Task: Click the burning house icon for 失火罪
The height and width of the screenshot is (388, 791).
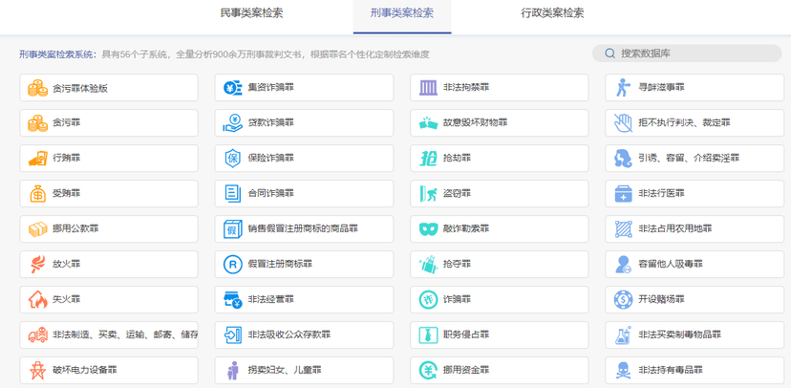Action: pos(37,299)
